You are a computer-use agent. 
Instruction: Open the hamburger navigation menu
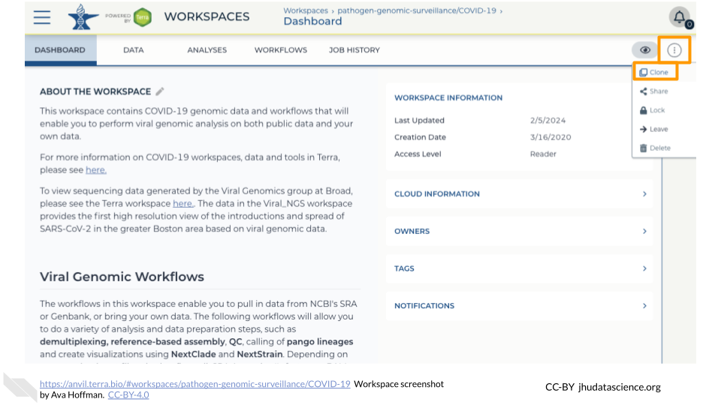(x=42, y=17)
